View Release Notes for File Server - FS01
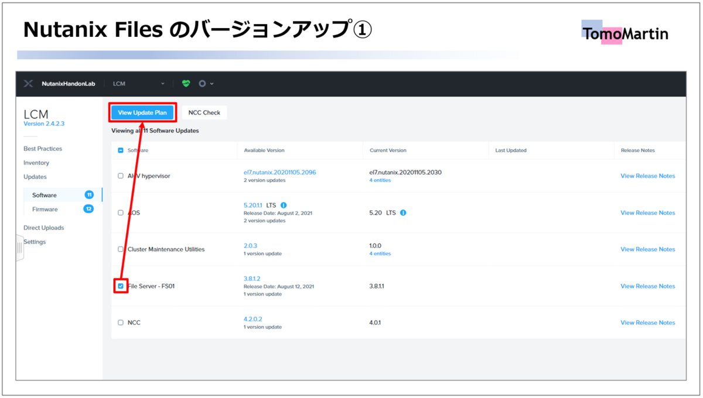This screenshot has height=398, width=703. (x=648, y=286)
